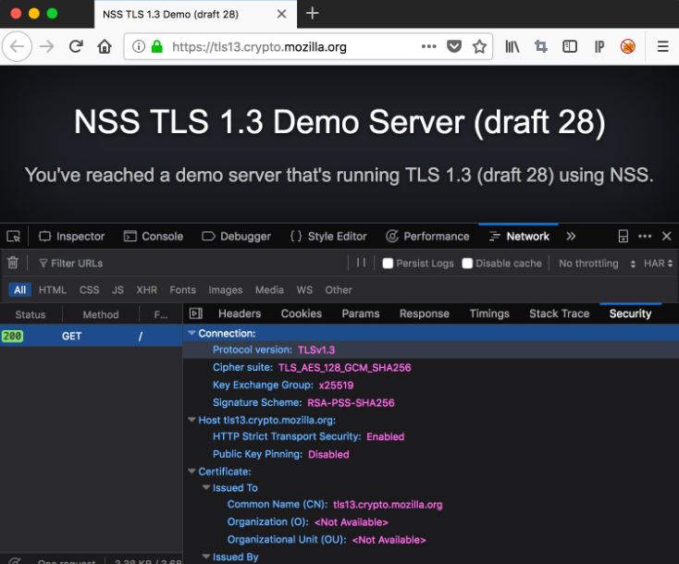Screen dimensions: 679x564
Task: Switch to the Console tab
Action: pyautogui.click(x=154, y=237)
